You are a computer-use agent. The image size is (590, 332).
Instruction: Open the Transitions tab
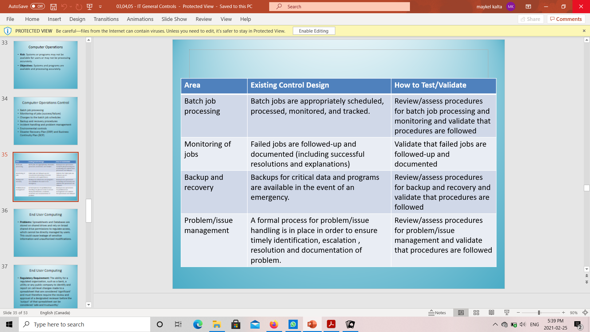tap(106, 19)
